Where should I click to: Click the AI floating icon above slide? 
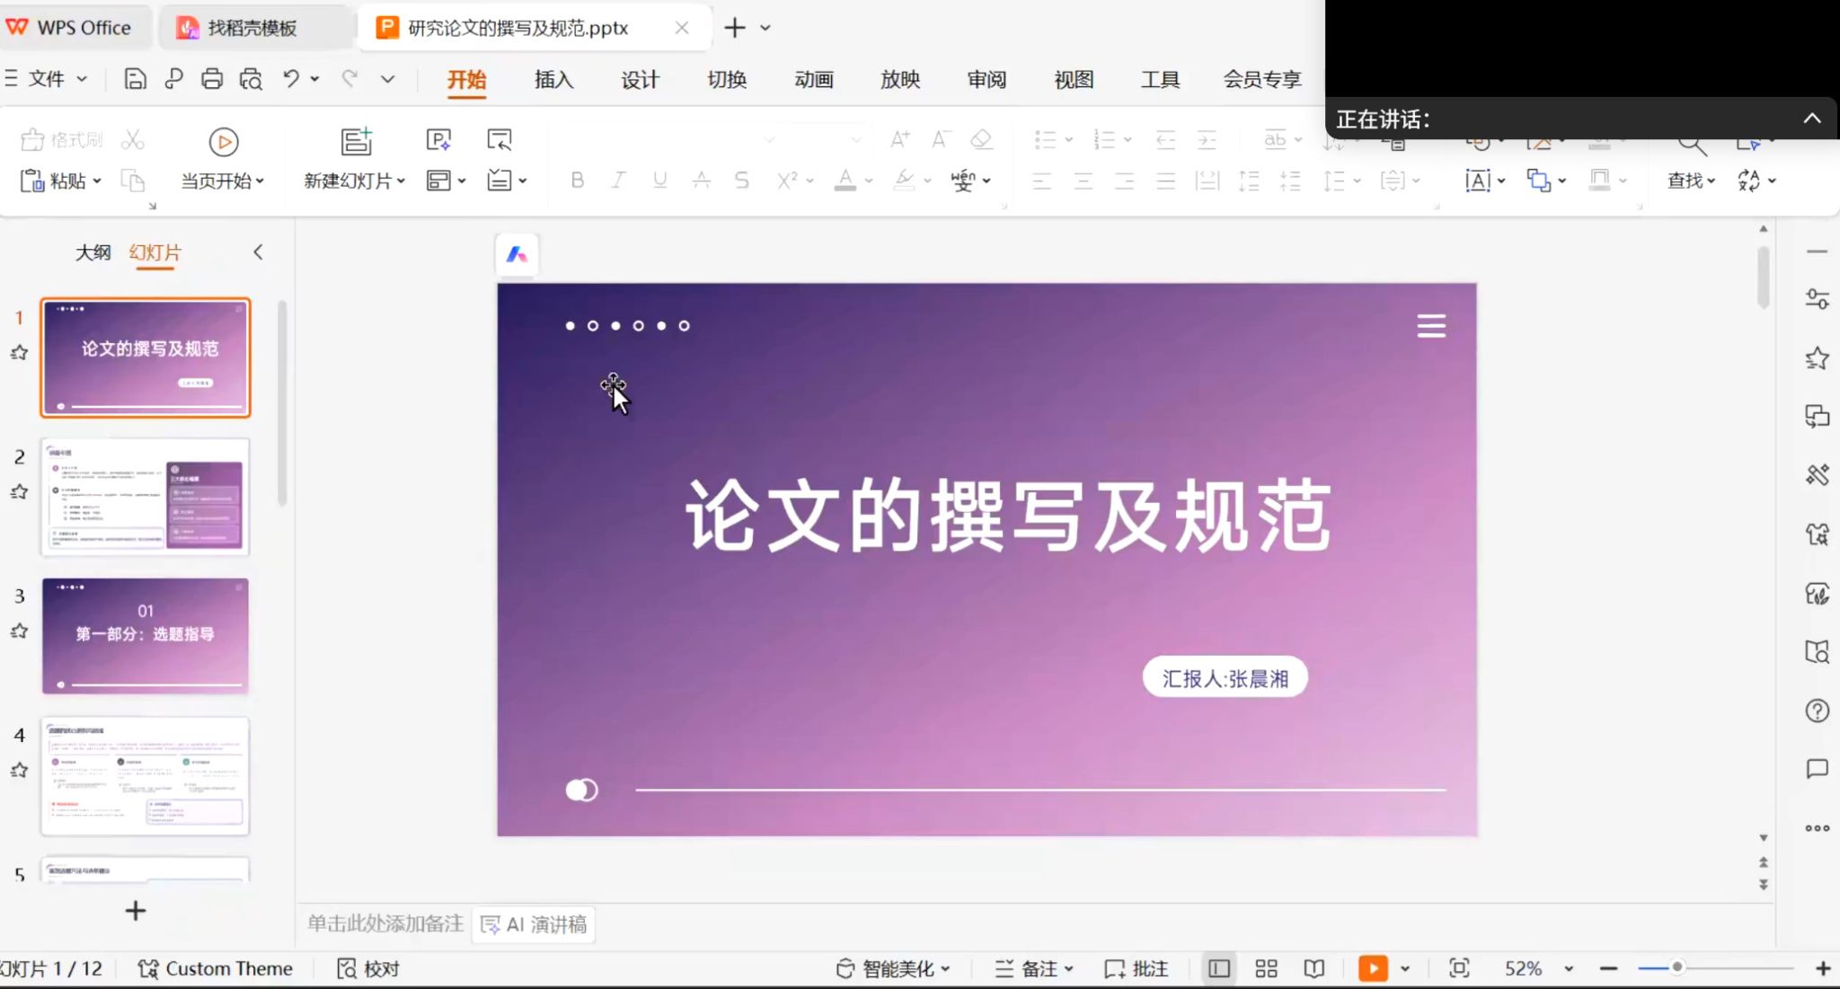click(517, 255)
